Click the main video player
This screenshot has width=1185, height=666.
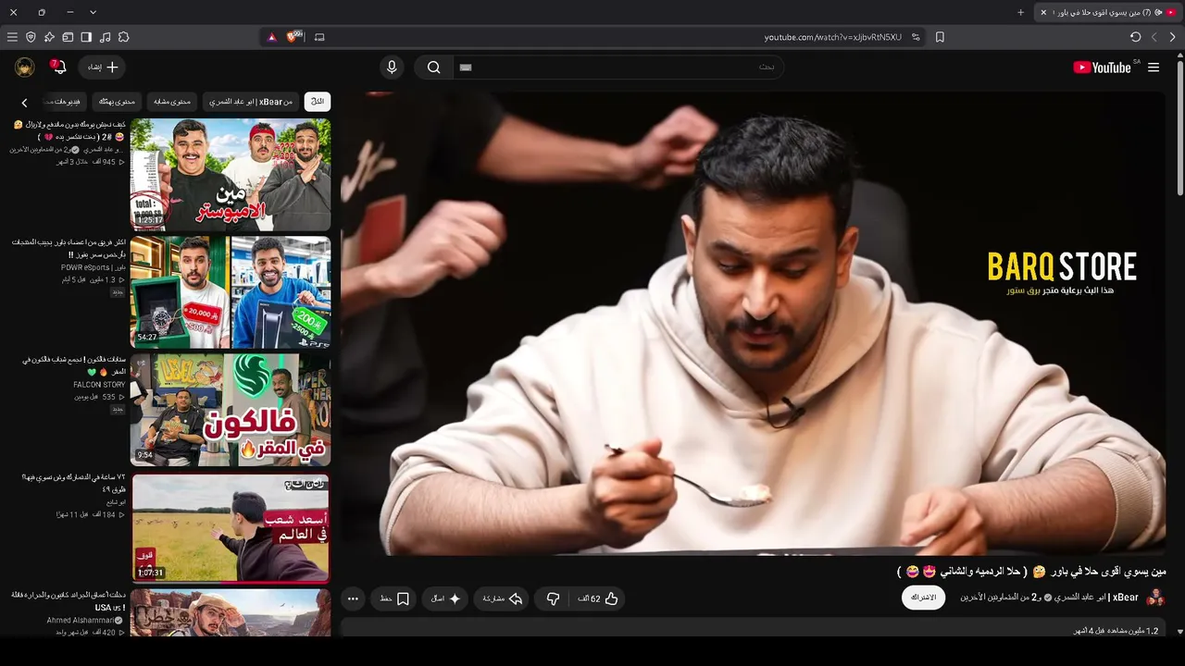tap(754, 324)
